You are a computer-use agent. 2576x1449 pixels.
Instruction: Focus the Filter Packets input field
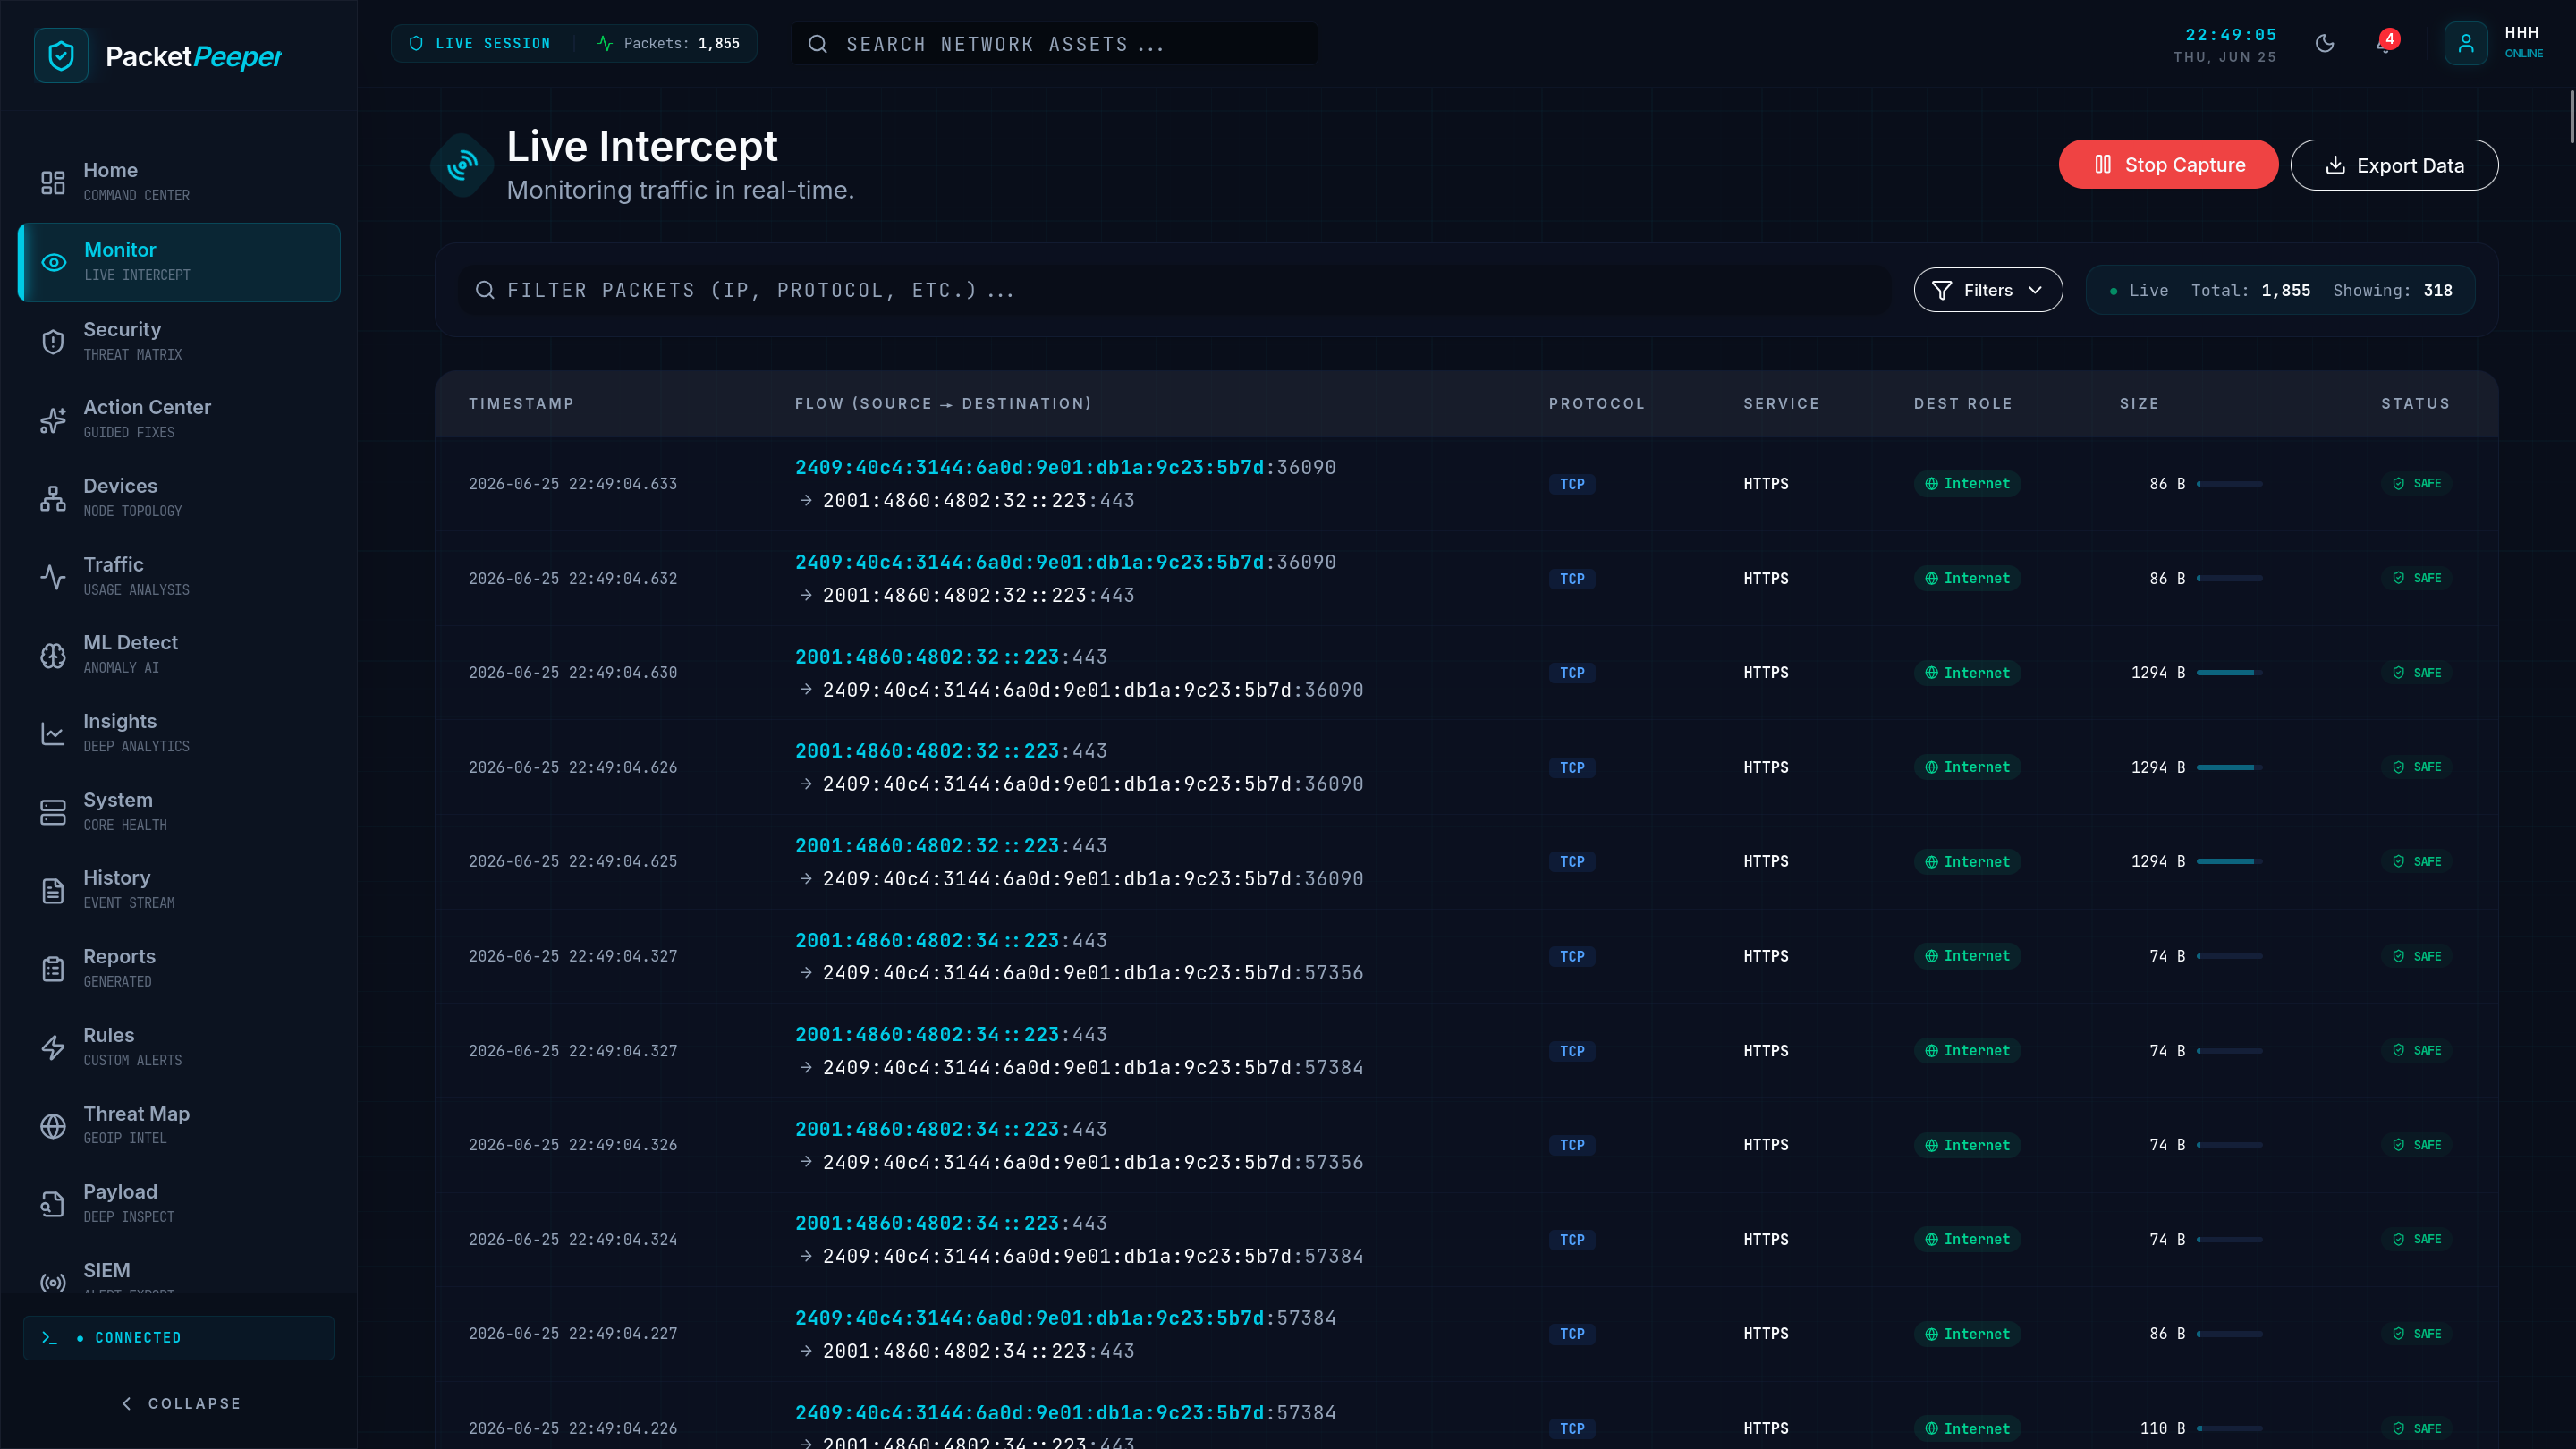point(1175,290)
